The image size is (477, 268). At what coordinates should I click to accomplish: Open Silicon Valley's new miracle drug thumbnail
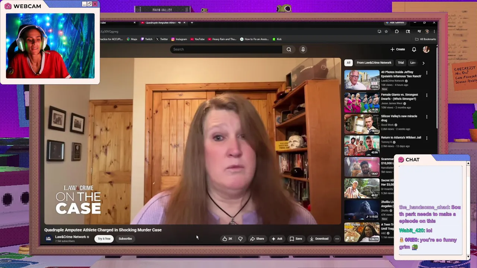pos(361,124)
